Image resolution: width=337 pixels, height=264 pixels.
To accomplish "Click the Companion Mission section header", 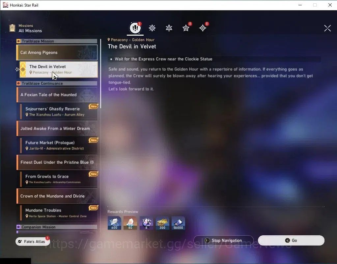I will tap(57, 227).
